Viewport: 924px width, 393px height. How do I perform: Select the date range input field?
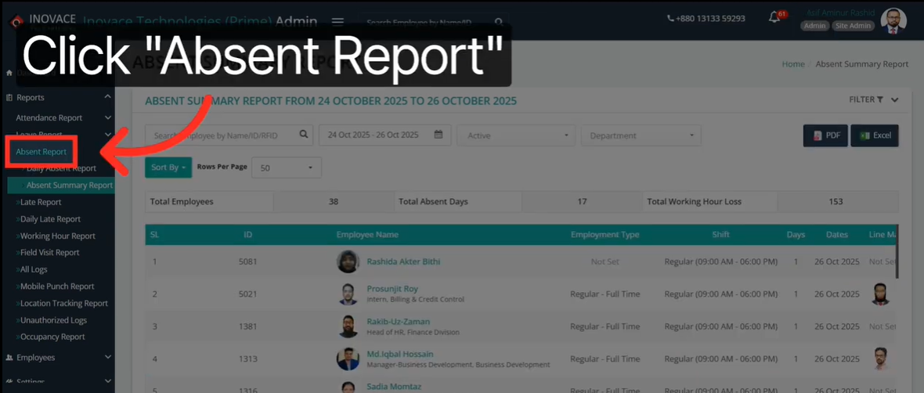coord(374,135)
